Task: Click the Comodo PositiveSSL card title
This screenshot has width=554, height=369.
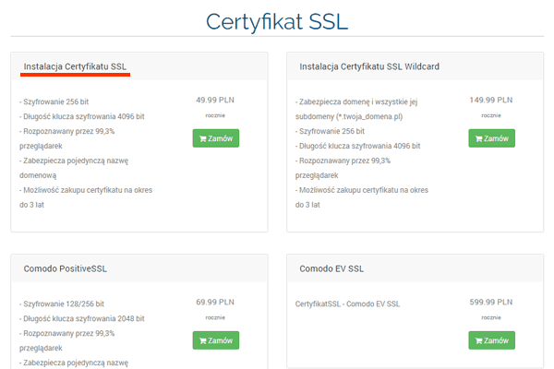Action: tap(65, 268)
